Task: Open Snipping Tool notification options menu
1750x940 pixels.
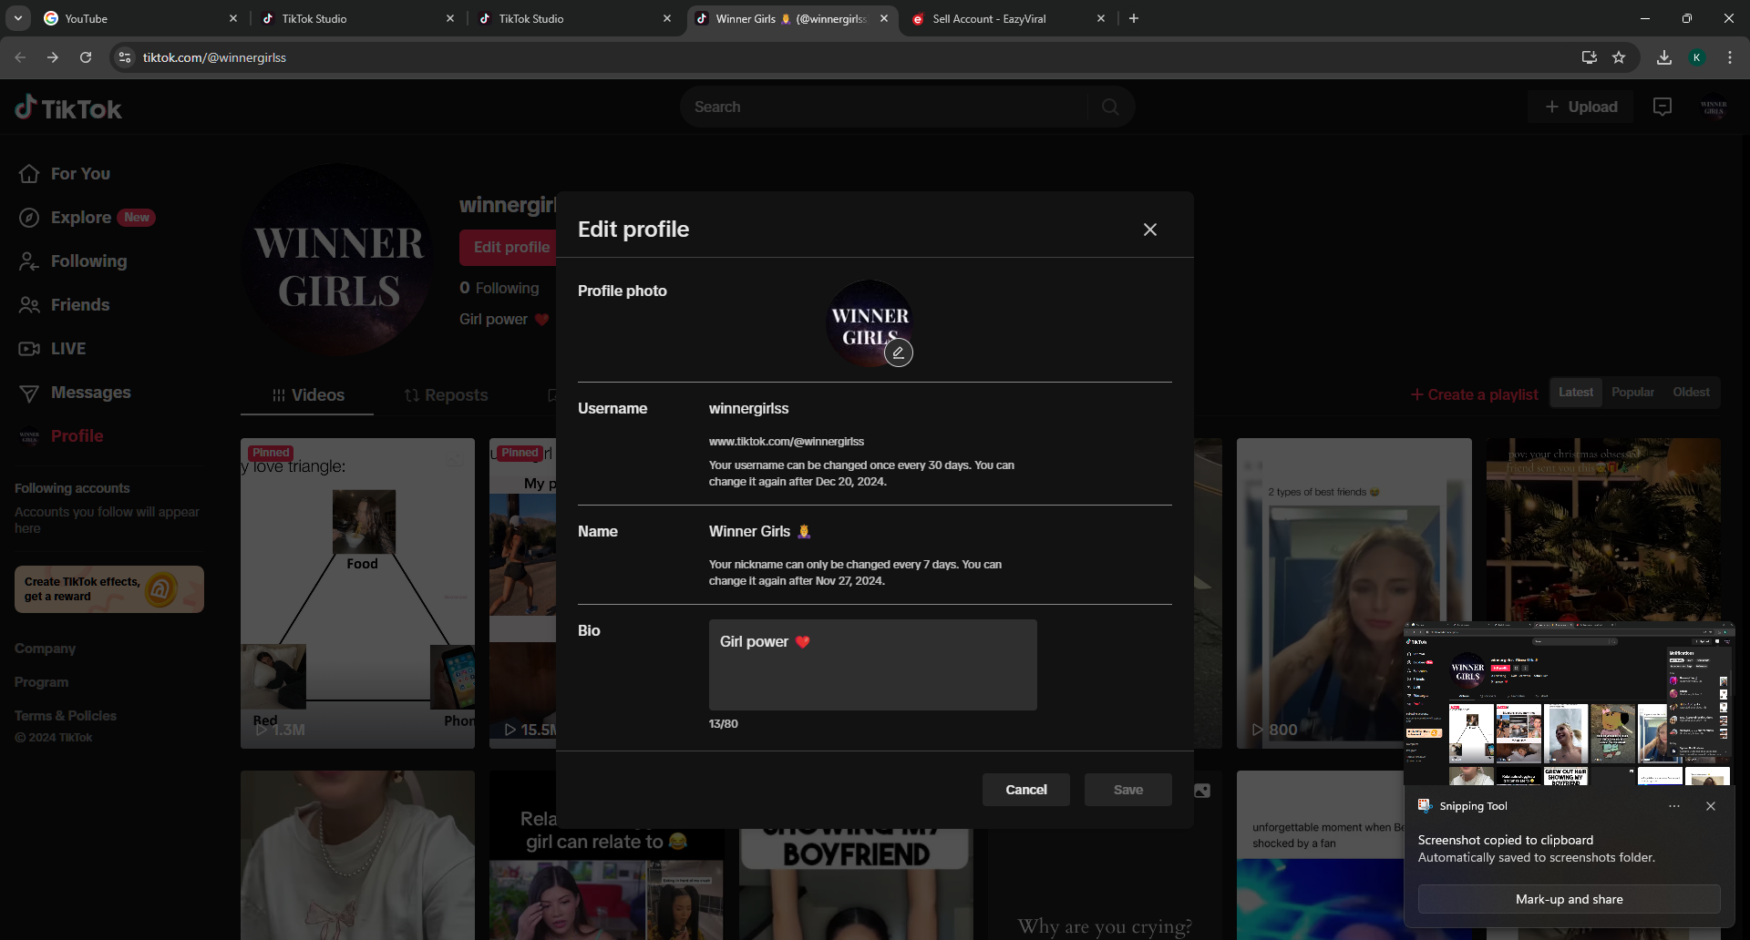Action: point(1674,806)
